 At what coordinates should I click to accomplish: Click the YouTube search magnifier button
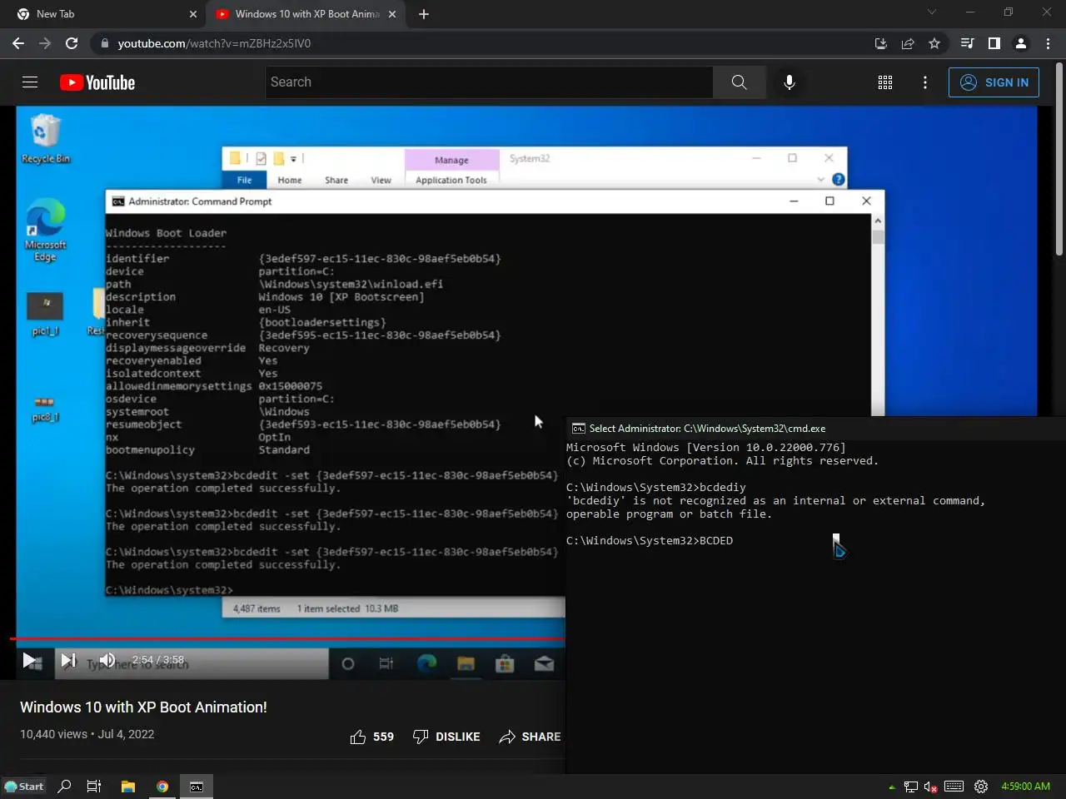(x=740, y=82)
